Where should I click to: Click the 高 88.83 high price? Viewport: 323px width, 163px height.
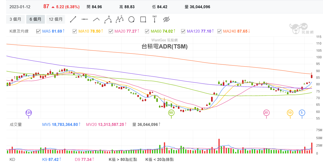pos(127,7)
